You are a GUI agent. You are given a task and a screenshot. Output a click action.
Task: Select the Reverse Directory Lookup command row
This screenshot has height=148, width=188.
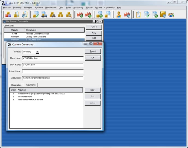click(x=37, y=34)
